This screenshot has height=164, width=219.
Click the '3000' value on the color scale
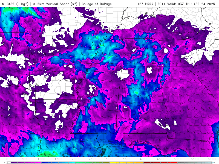(x=110, y=159)
